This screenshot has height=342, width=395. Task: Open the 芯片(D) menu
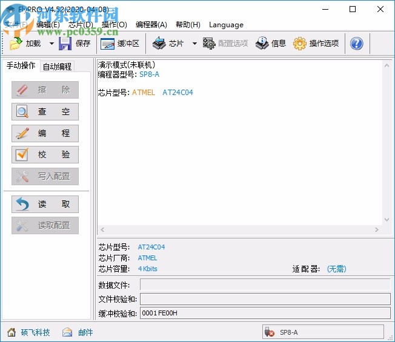pos(81,25)
